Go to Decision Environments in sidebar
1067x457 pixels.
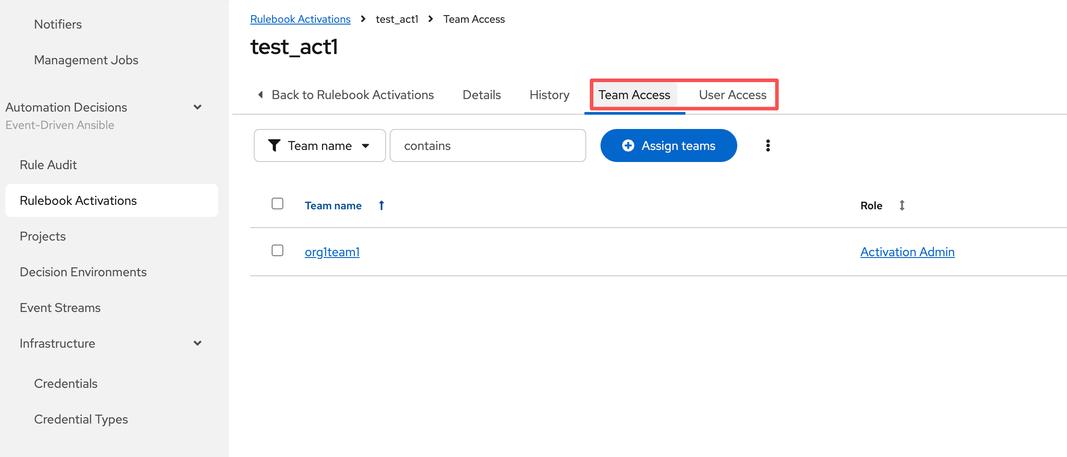(x=83, y=272)
